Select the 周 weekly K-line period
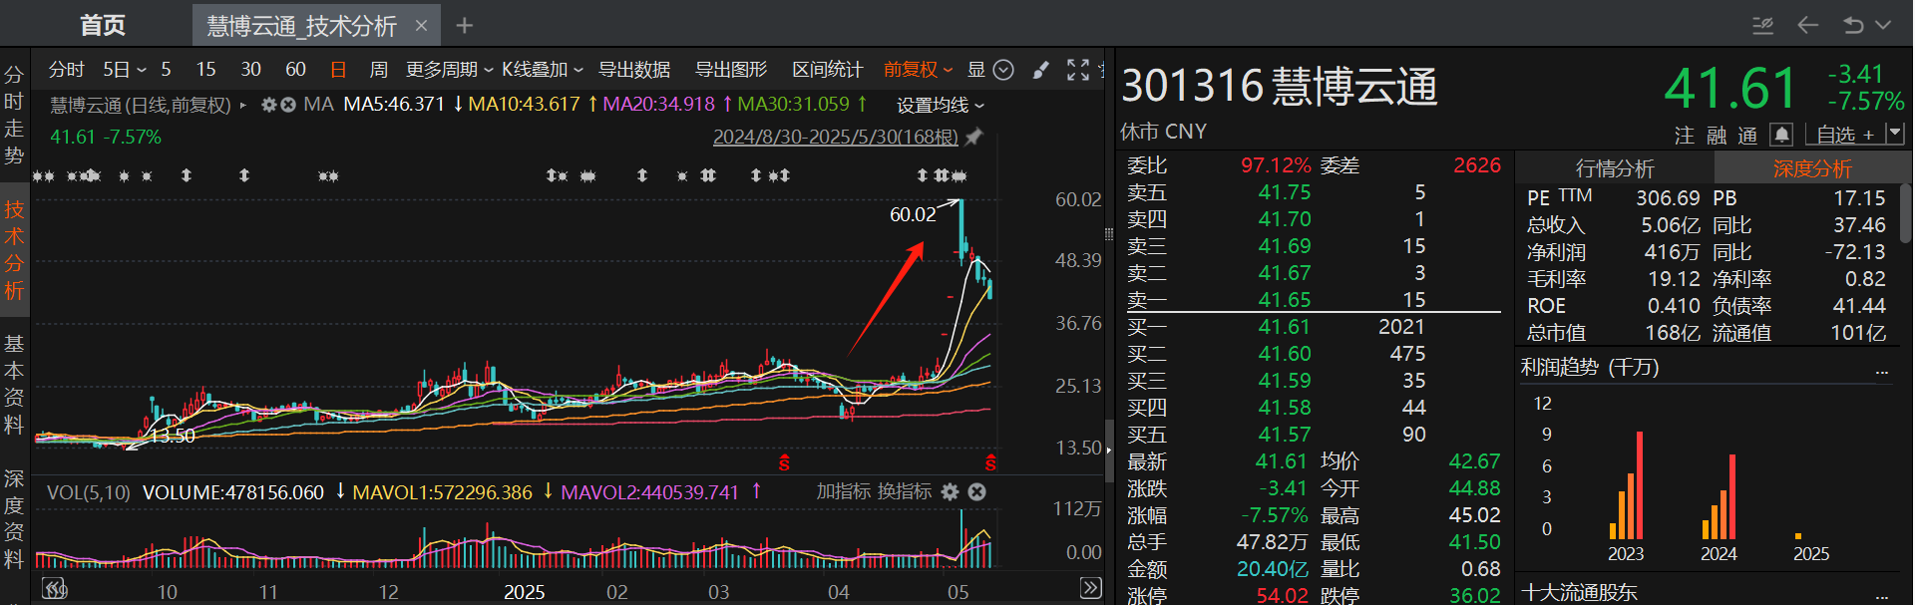Viewport: 1915px width, 605px height. click(378, 70)
